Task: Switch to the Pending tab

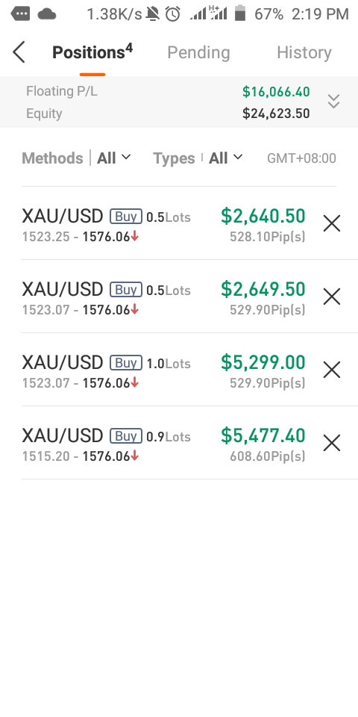Action: tap(198, 52)
